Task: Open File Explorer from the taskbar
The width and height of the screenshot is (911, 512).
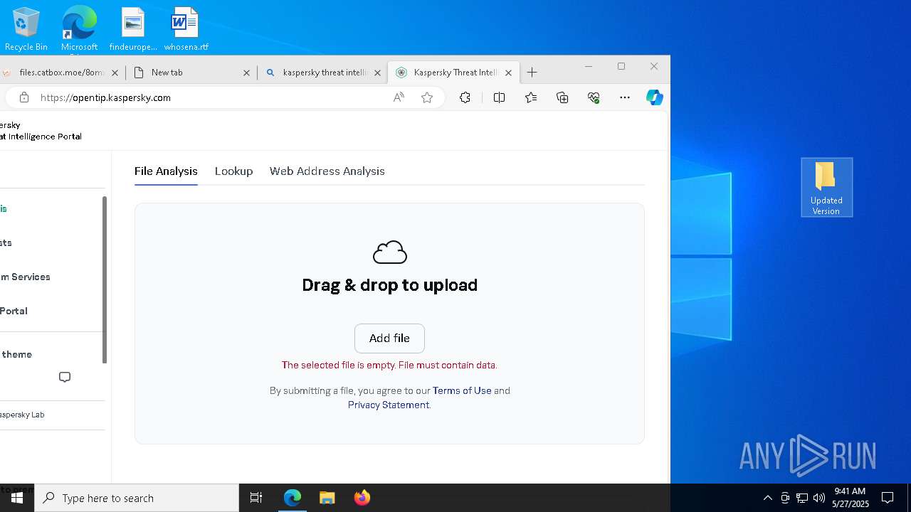Action: [327, 498]
